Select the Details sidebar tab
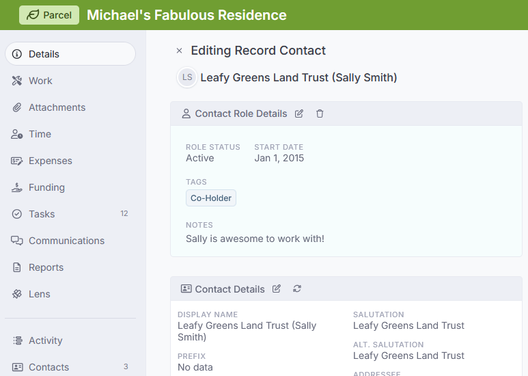 tap(70, 54)
